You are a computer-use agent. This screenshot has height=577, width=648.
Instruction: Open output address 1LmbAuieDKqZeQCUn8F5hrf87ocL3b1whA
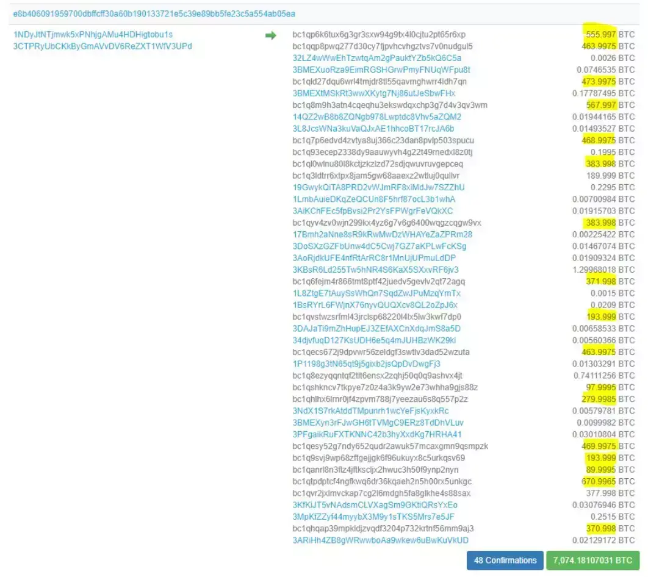click(373, 199)
